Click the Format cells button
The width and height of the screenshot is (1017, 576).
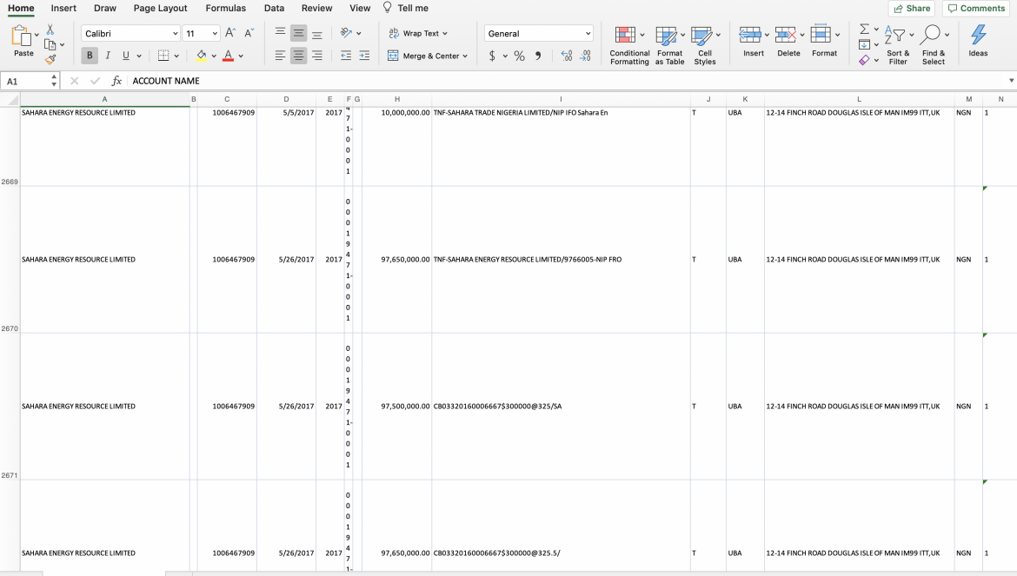[825, 42]
